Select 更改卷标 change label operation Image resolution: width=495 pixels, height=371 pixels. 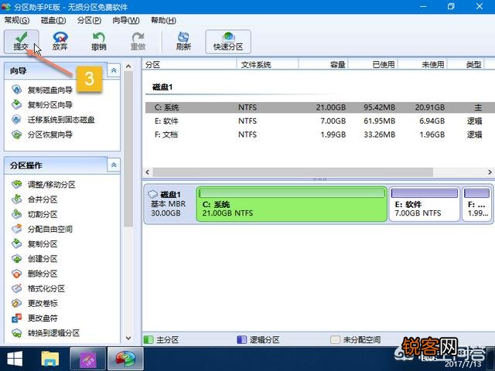pyautogui.click(x=35, y=303)
